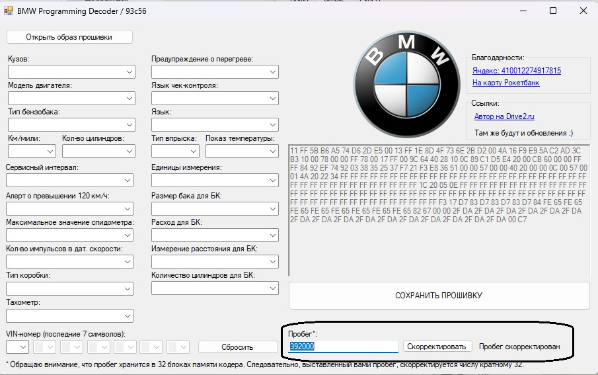Screen dimensions: 598x375
Task: Expand Измерение расстояния для БК dropdown
Action: click(x=215, y=262)
